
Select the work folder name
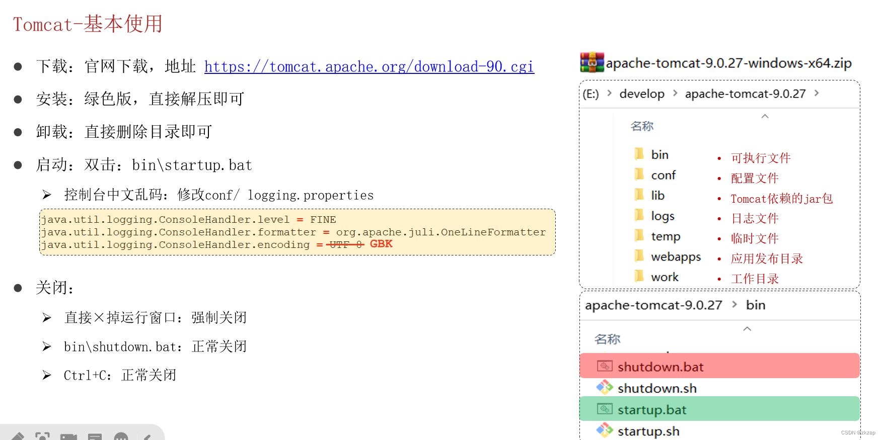665,277
